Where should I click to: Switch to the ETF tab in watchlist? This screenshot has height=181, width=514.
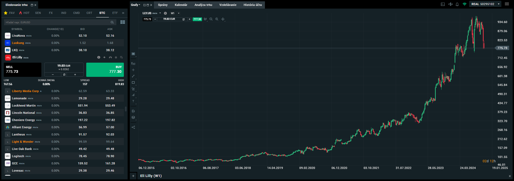pyautogui.click(x=115, y=13)
